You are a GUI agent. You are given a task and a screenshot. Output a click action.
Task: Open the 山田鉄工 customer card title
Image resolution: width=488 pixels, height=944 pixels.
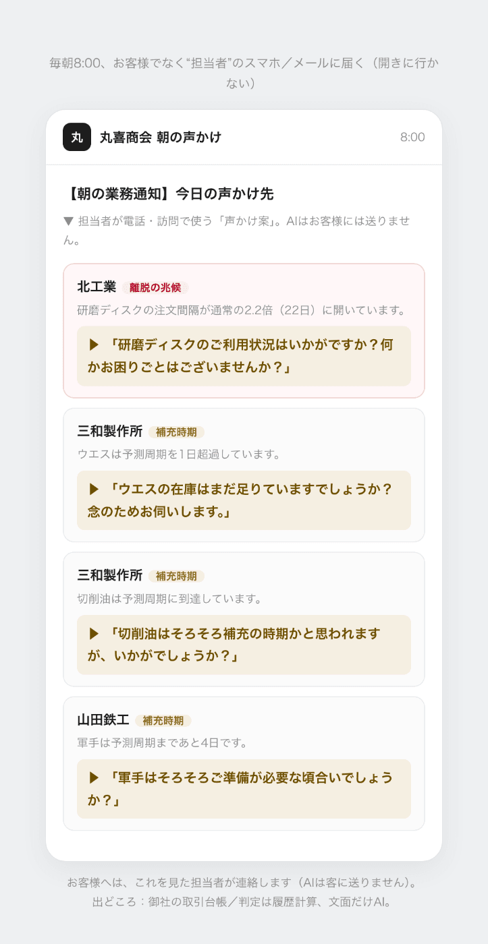click(103, 719)
